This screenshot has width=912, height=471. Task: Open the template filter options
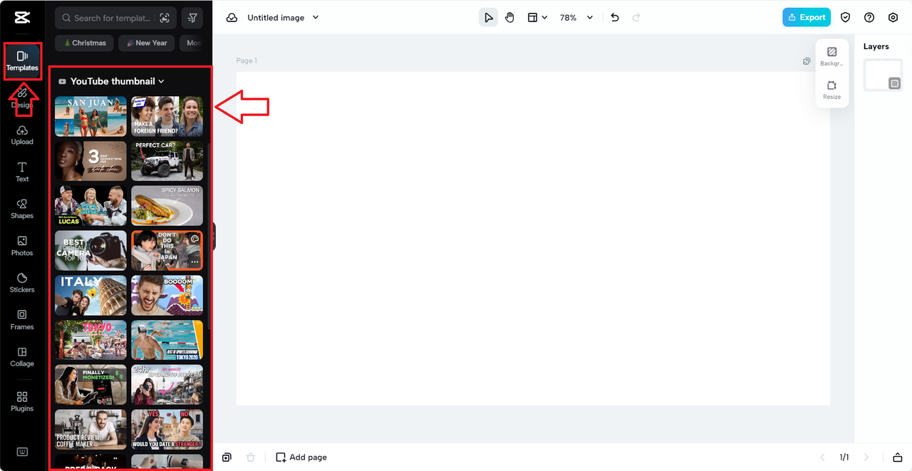pyautogui.click(x=192, y=18)
